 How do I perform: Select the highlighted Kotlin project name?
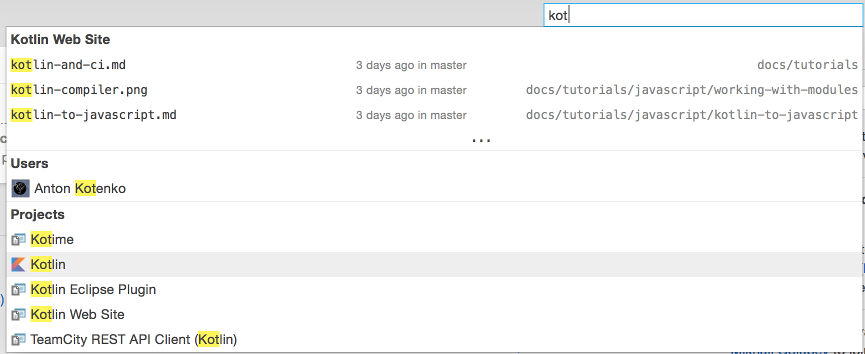click(x=48, y=264)
